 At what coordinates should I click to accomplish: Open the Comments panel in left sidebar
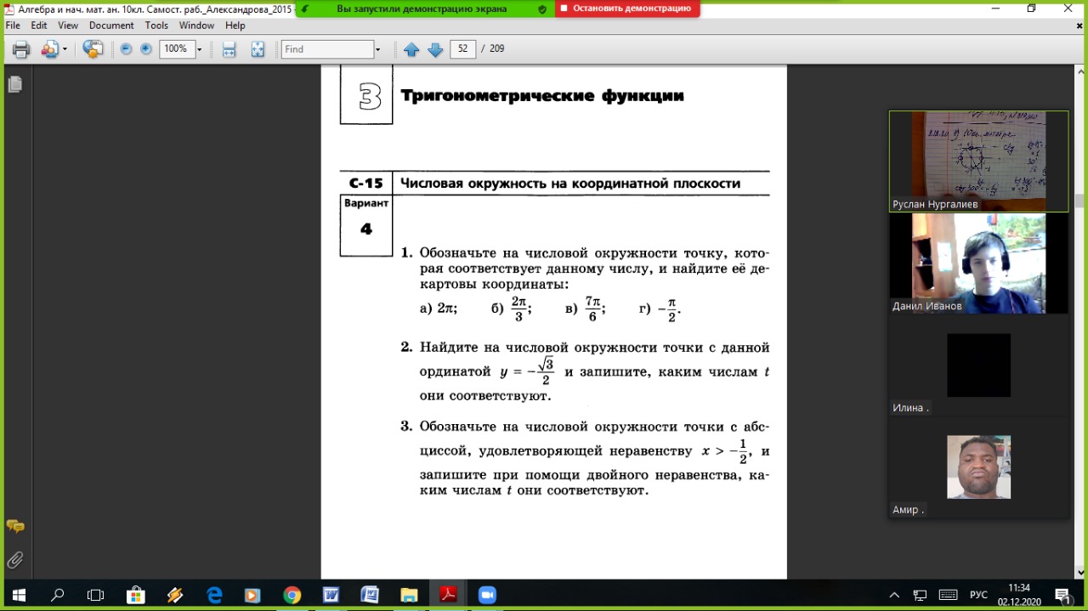point(14,527)
